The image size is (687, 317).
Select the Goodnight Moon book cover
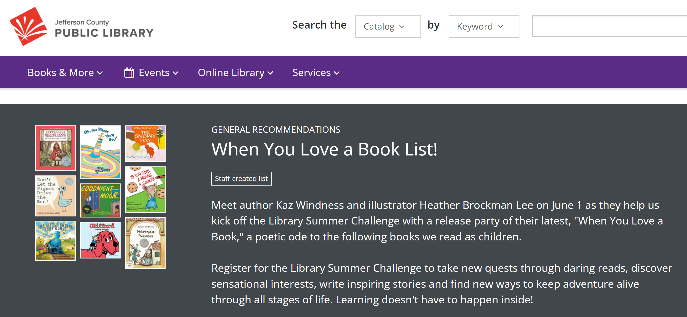[100, 200]
